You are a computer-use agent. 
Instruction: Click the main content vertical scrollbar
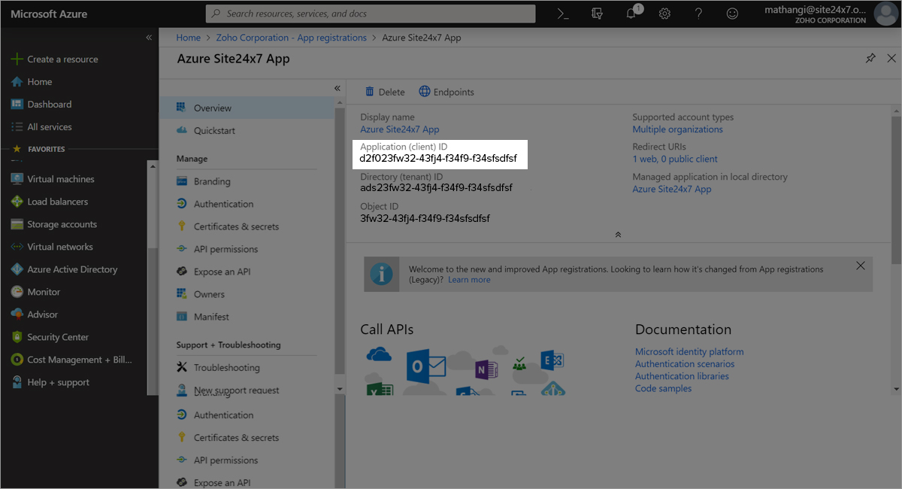point(897,190)
